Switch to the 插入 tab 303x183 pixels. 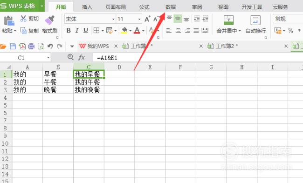pos(87,7)
